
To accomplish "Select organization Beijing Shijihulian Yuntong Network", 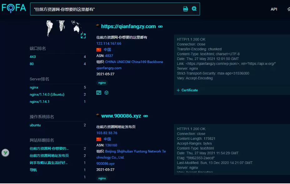I will (x=131, y=154).
